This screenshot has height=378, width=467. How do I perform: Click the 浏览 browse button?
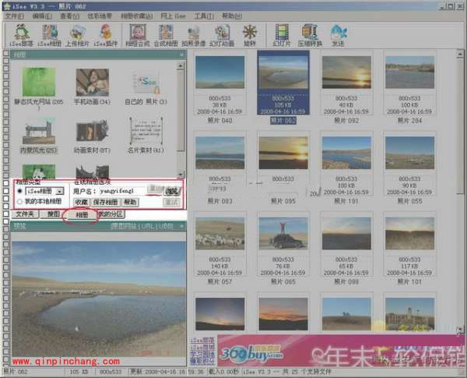172,191
